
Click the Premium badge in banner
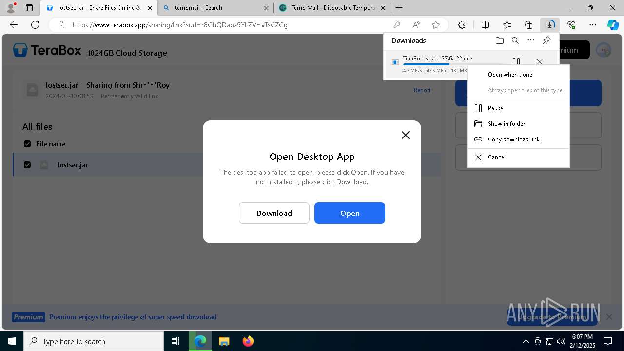(28, 317)
